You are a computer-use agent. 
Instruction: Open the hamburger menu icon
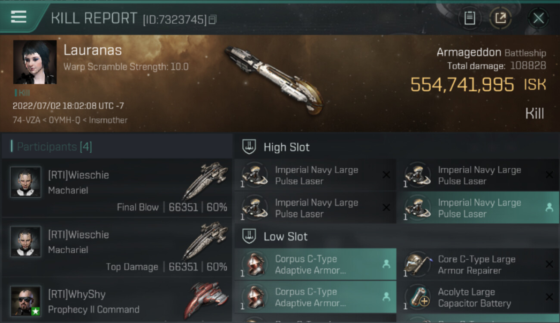(19, 17)
